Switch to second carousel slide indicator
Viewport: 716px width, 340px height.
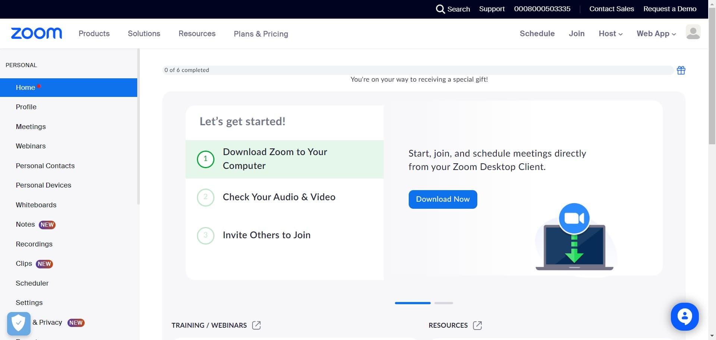click(443, 303)
